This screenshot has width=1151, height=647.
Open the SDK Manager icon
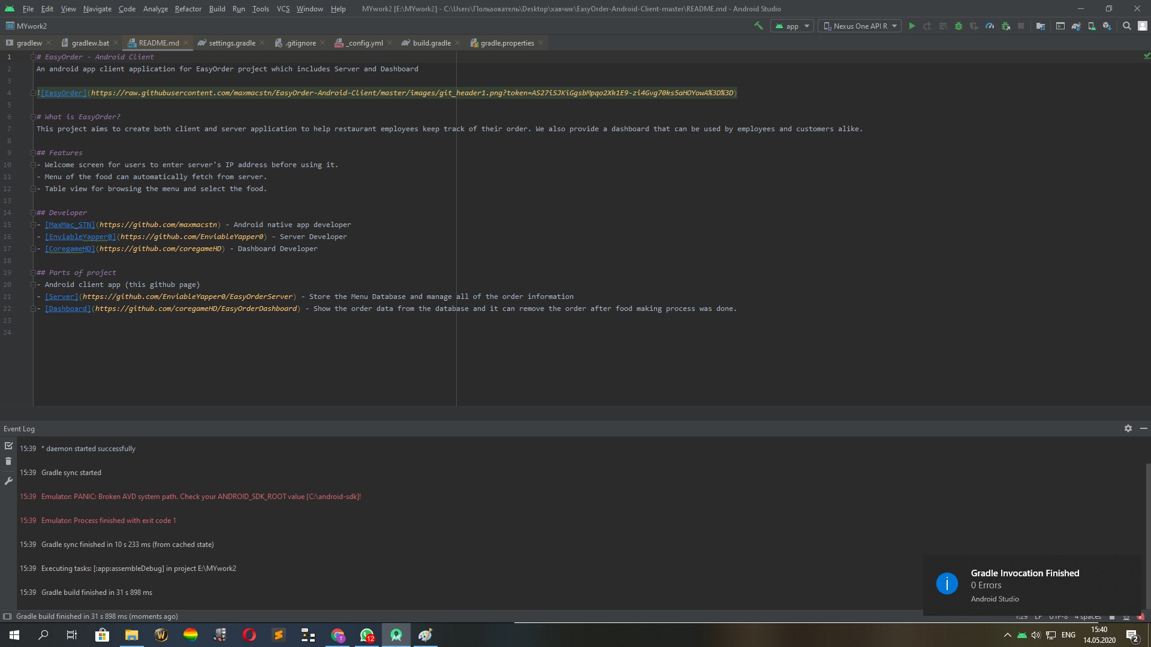coord(1107,26)
